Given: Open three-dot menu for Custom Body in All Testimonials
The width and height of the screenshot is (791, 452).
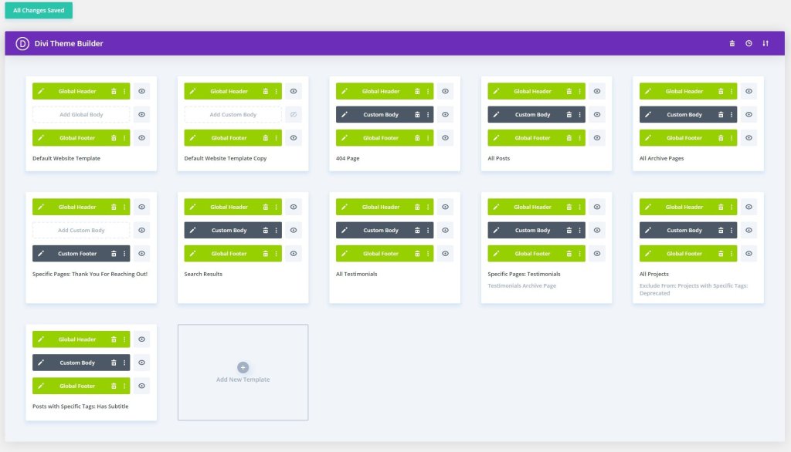Looking at the screenshot, I should tap(428, 231).
